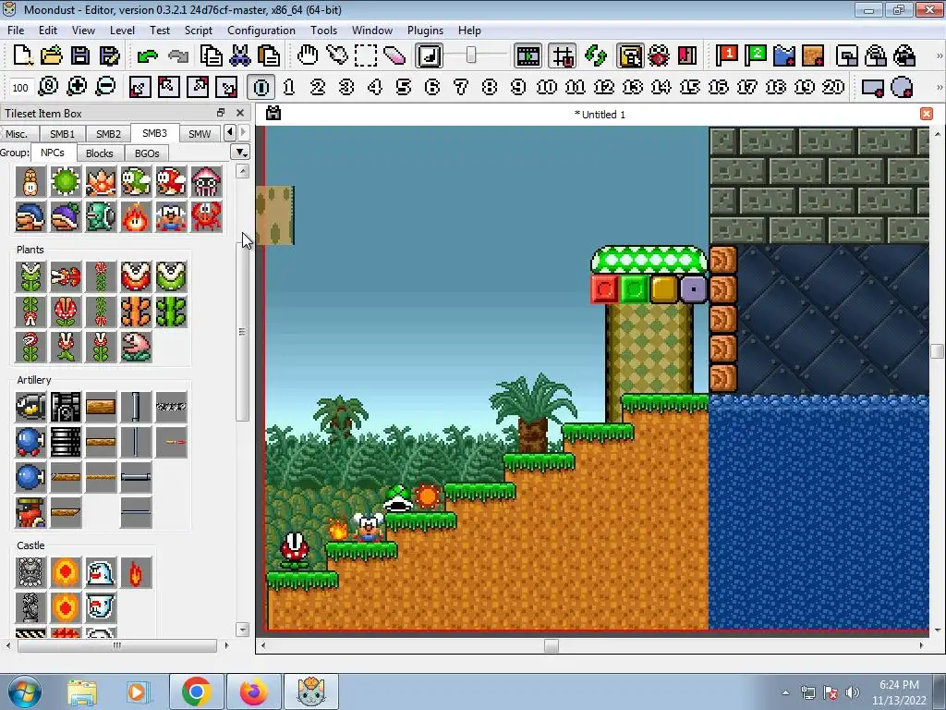
Task: Toggle the animation film strip button
Action: tap(528, 56)
